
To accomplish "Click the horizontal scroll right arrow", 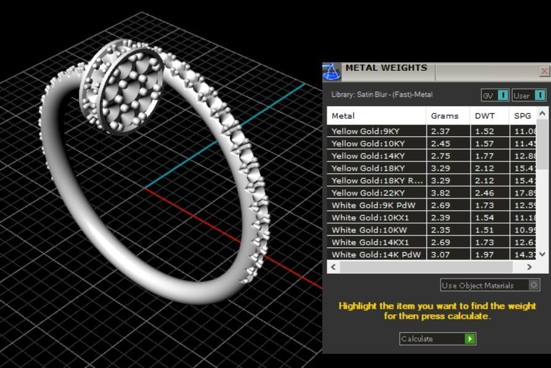I will click(529, 267).
